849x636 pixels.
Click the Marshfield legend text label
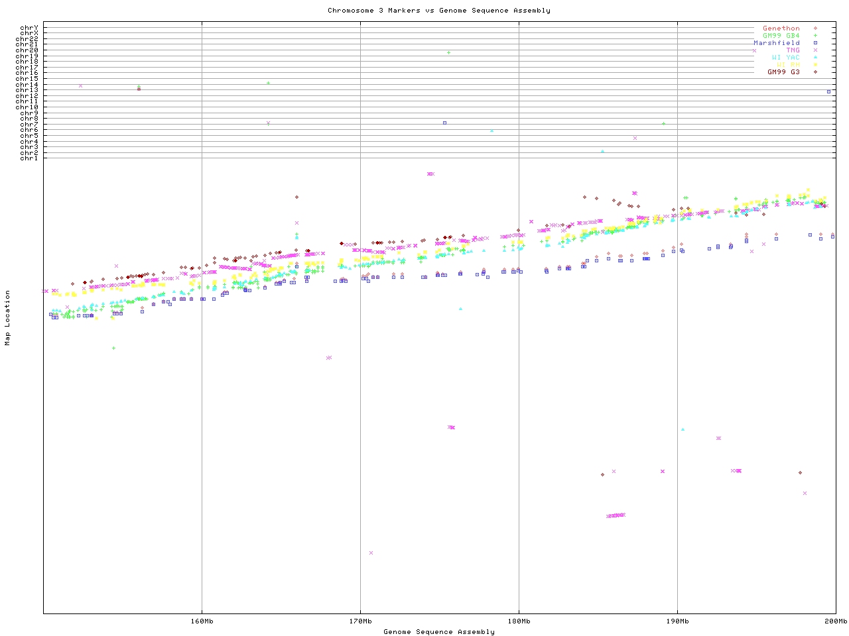click(776, 43)
